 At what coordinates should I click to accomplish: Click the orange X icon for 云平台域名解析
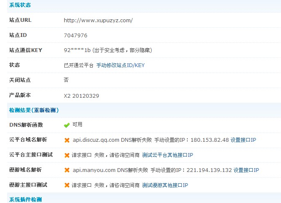(67, 140)
